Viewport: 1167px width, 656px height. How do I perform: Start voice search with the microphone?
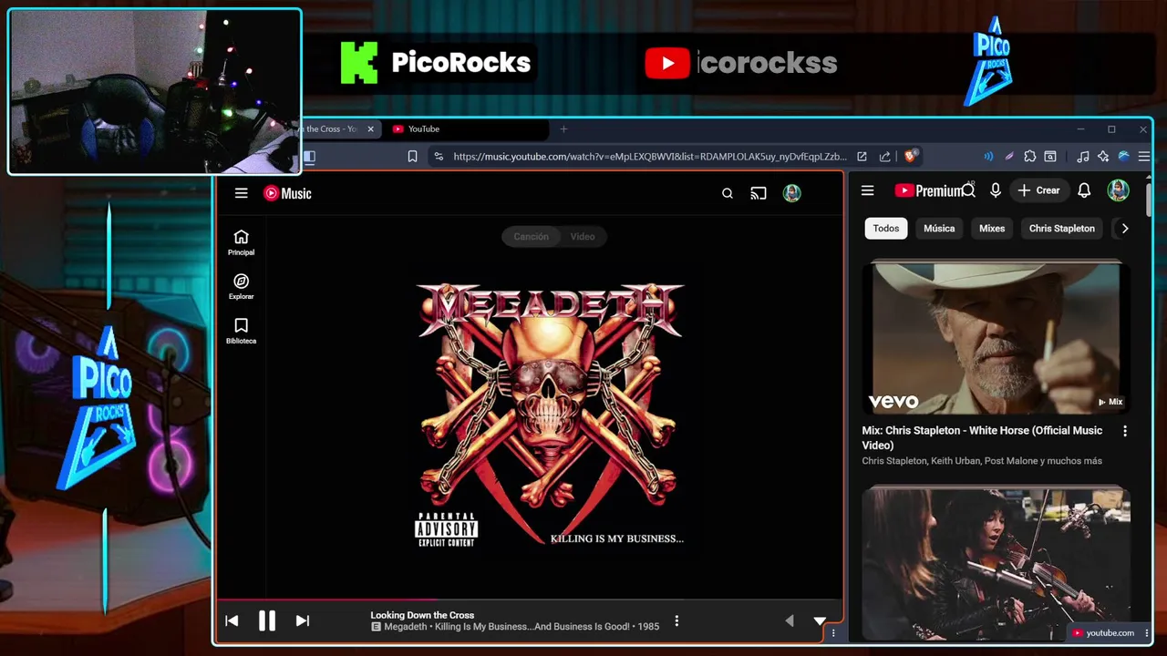996,190
